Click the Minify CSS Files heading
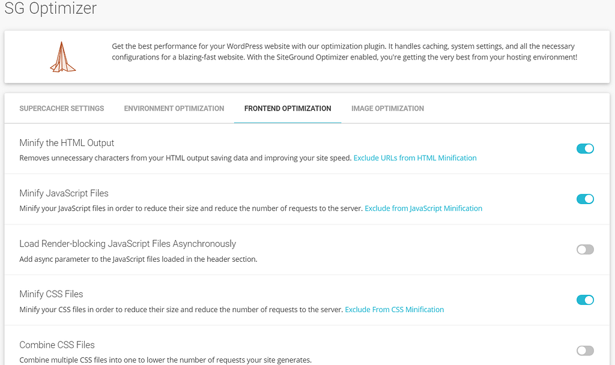Viewport: 615px width, 365px height. 52,294
